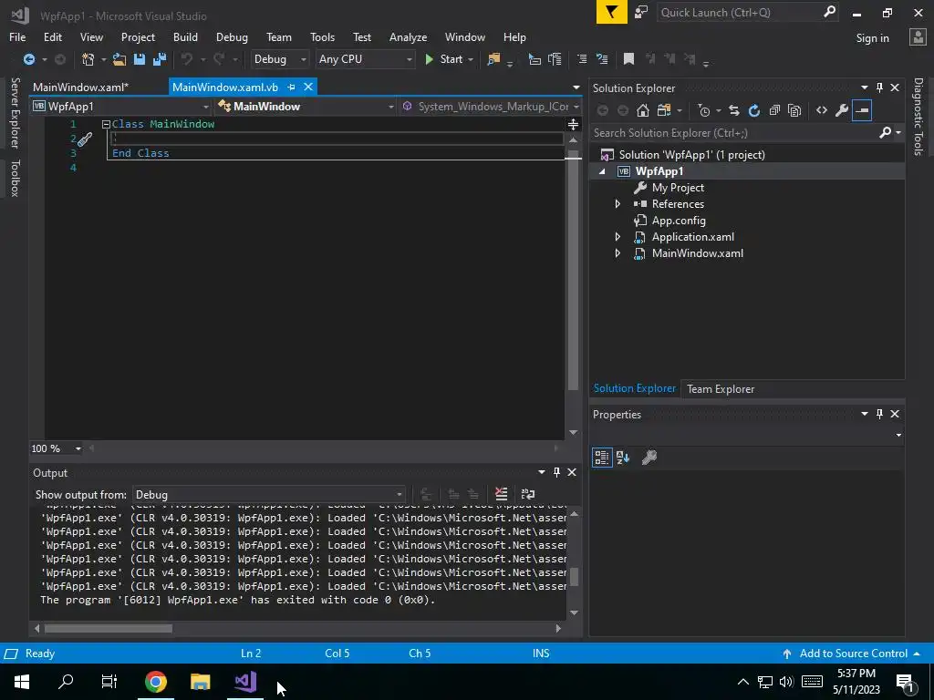Toggle Show All Files in Solution Explorer
Screen dimensions: 934x700
pyautogui.click(x=794, y=110)
